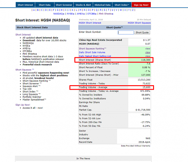Click 'Find powerful squeezes happening now!' item

[x=46, y=73]
